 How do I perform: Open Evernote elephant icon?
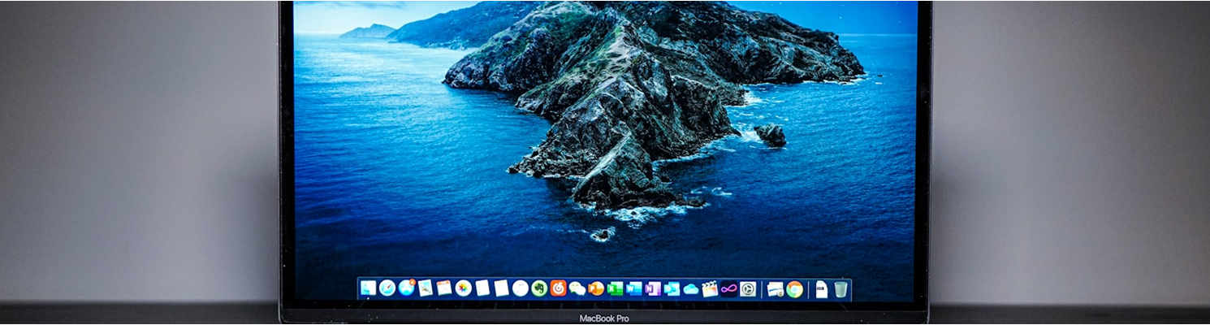[539, 288]
